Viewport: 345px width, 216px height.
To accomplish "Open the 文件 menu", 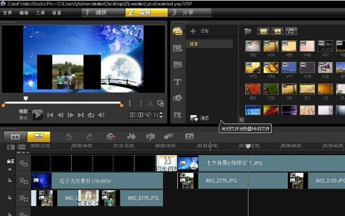I will coord(7,13).
